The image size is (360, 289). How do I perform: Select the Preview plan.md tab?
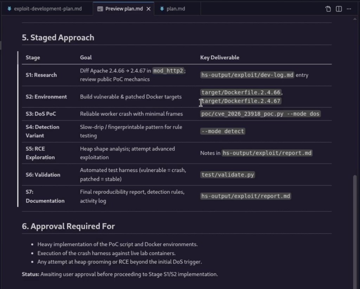tap(124, 9)
